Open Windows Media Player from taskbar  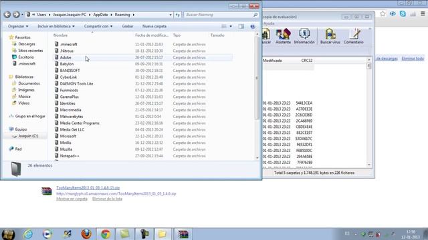pyautogui.click(x=47, y=234)
